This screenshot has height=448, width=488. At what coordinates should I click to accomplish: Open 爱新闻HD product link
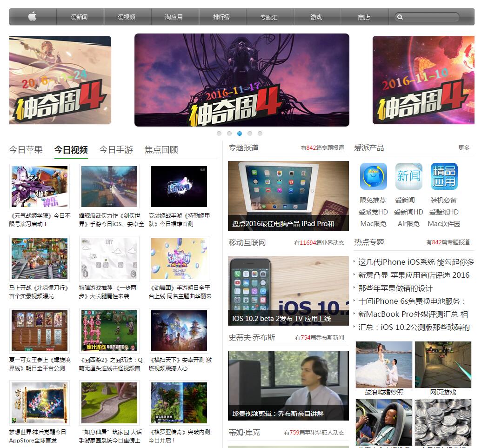click(x=408, y=212)
